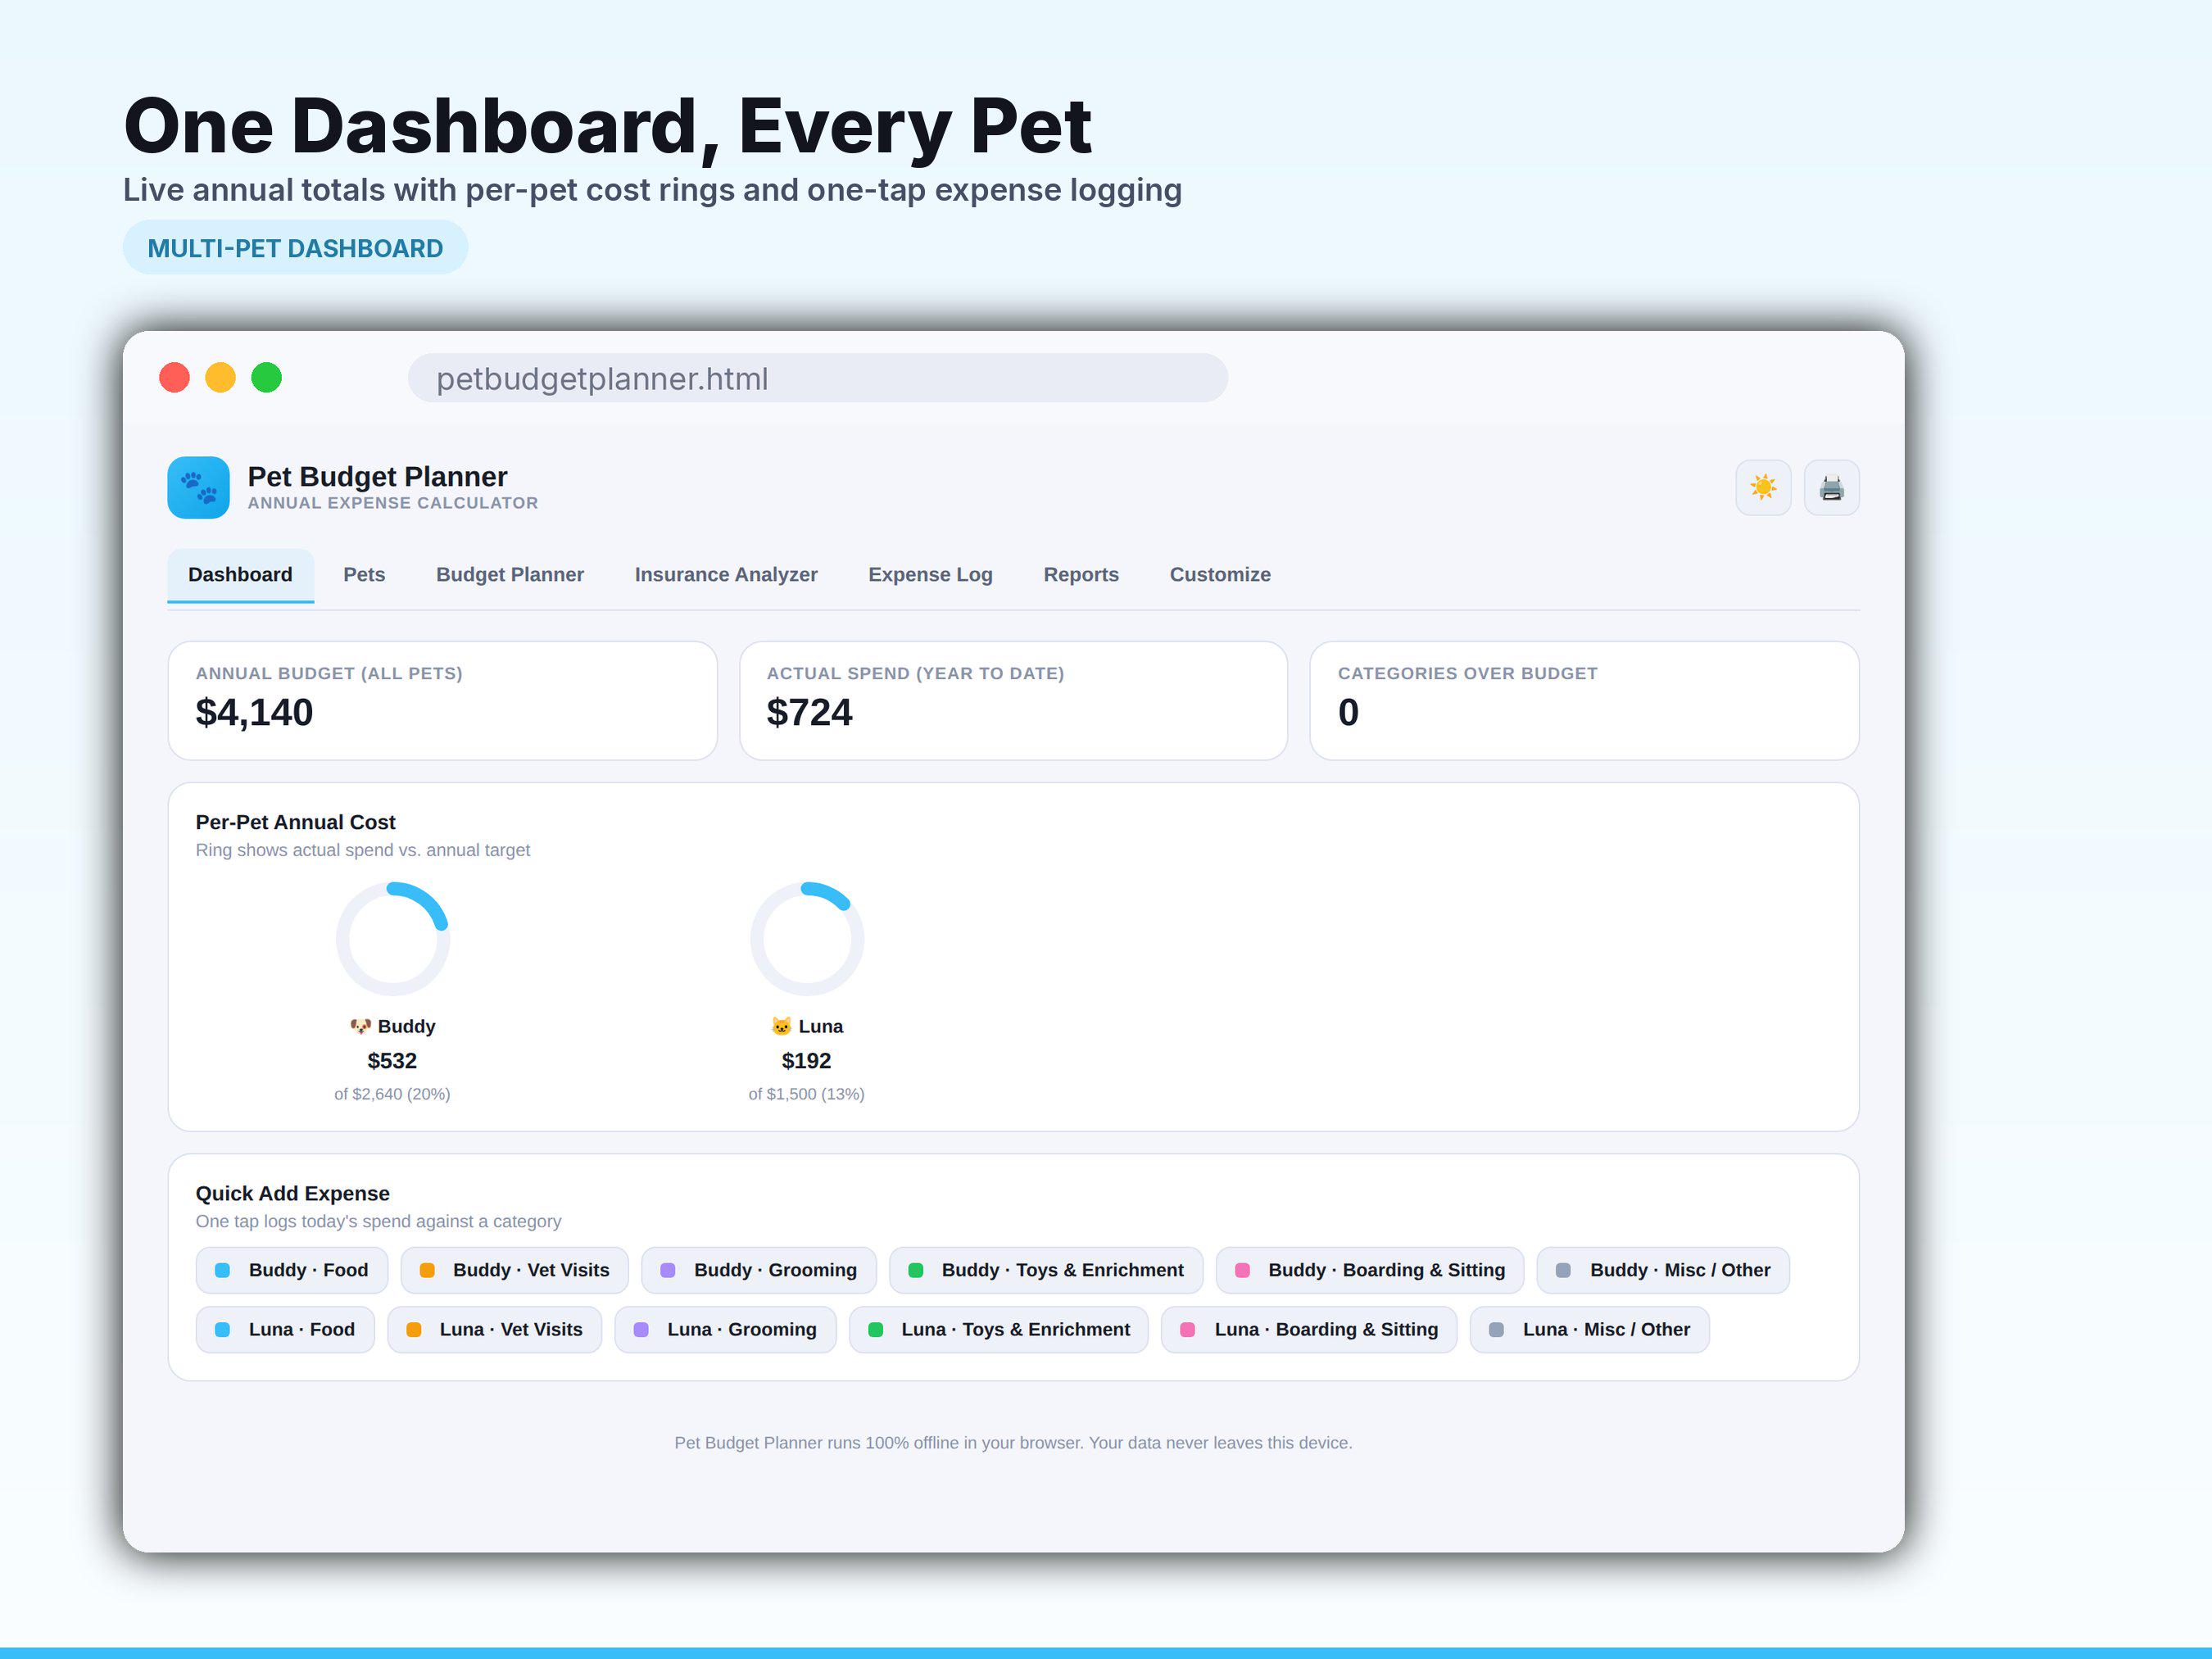The width and height of the screenshot is (2212, 1659).
Task: Click the printer icon button
Action: [x=1831, y=488]
